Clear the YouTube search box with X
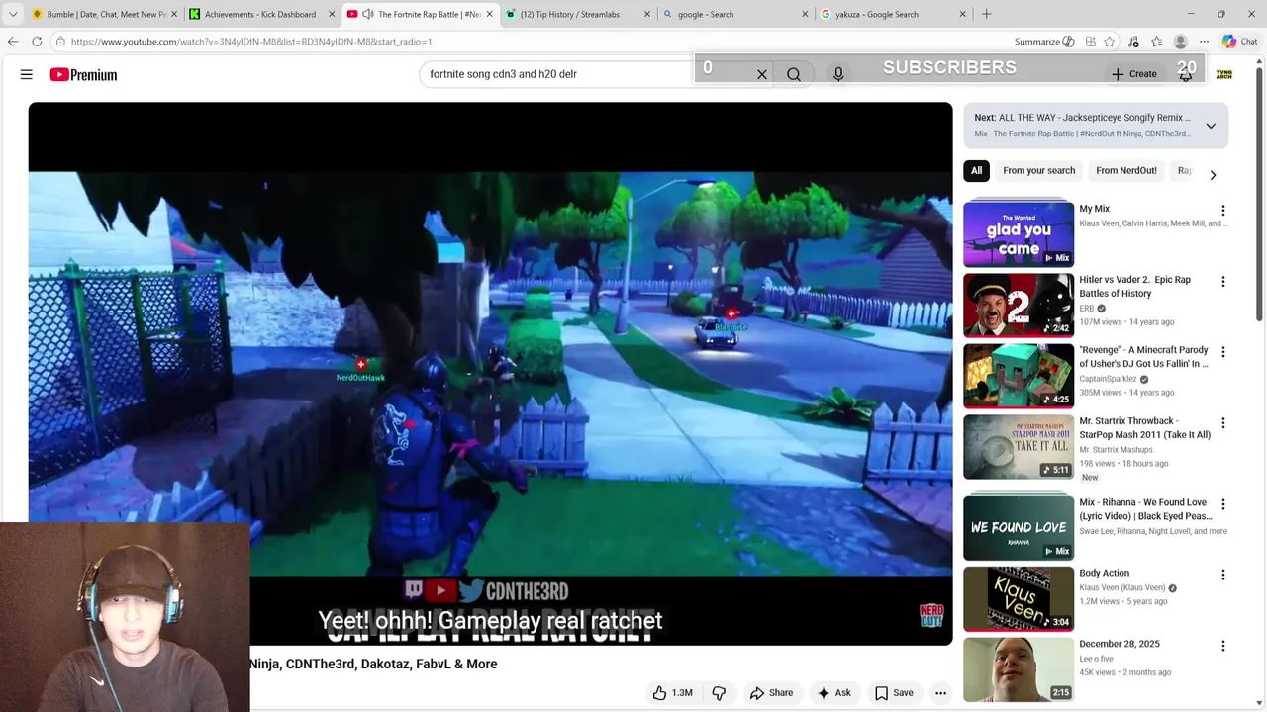This screenshot has height=712, width=1267. click(x=762, y=74)
